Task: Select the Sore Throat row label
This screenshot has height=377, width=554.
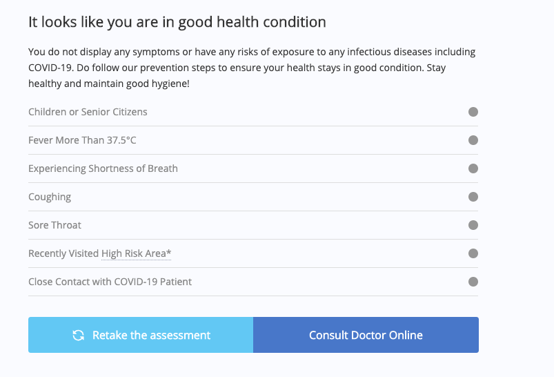Action: [x=55, y=225]
